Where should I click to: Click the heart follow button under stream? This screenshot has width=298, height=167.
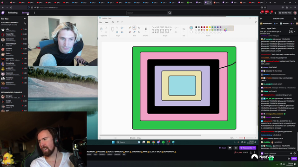pyautogui.click(x=230, y=148)
